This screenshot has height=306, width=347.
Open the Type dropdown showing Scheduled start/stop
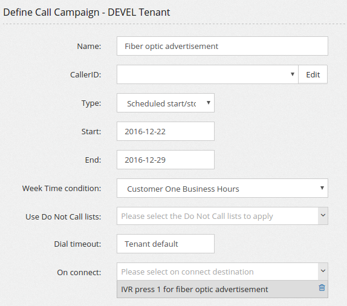(x=165, y=103)
